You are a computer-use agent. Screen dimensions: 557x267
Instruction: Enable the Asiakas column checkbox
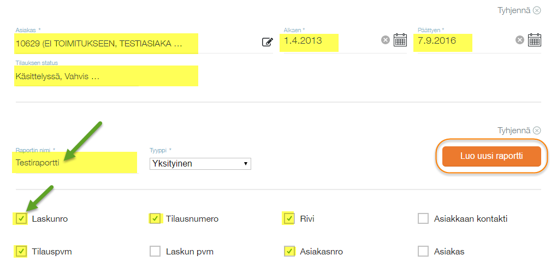click(x=423, y=252)
